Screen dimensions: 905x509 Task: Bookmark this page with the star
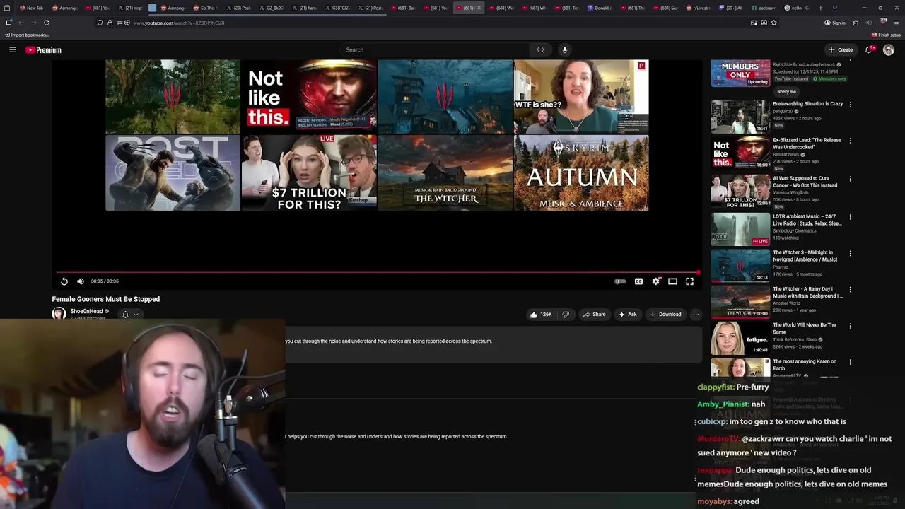[x=774, y=23]
